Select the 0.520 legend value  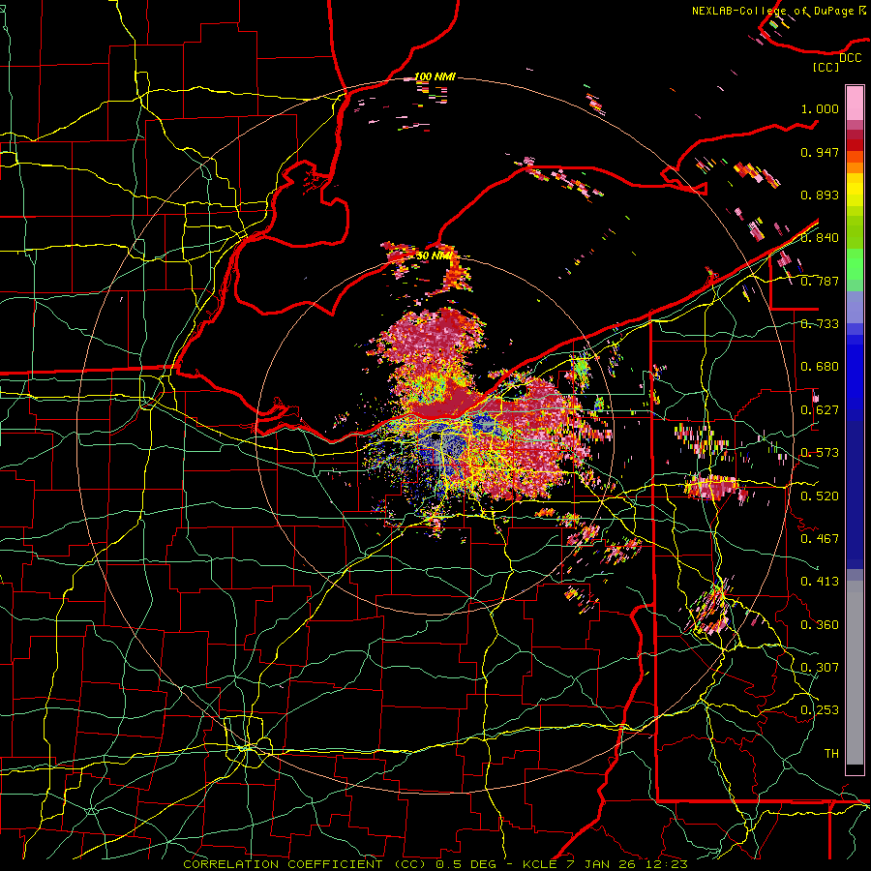click(x=820, y=496)
